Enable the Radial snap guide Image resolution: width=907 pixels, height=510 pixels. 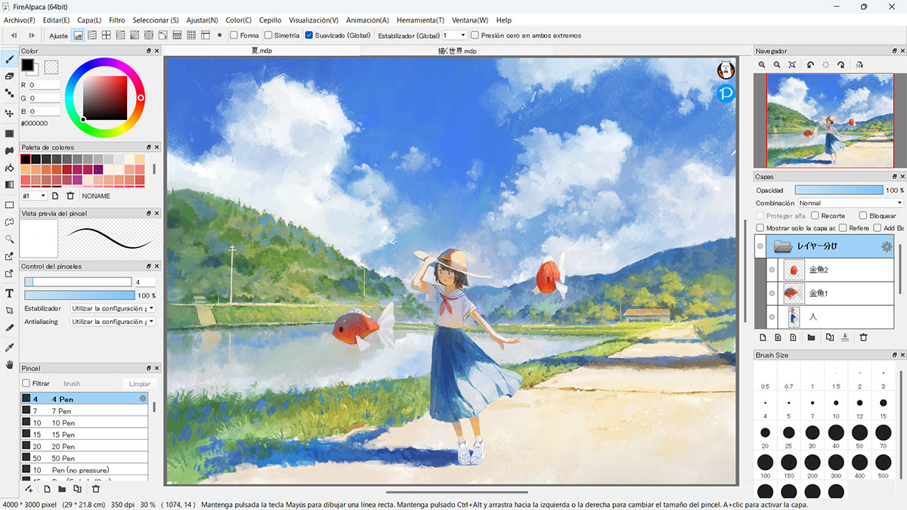click(135, 36)
